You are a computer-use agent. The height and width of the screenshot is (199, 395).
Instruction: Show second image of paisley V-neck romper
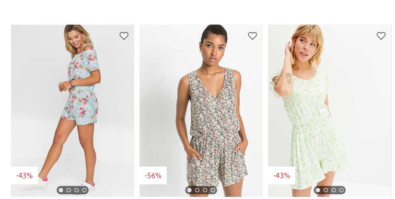point(197,190)
